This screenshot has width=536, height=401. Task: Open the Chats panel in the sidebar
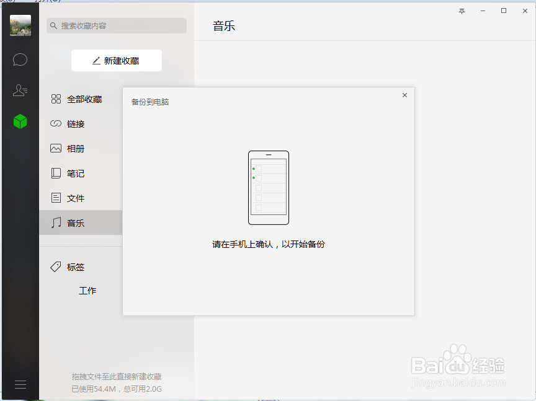click(20, 59)
